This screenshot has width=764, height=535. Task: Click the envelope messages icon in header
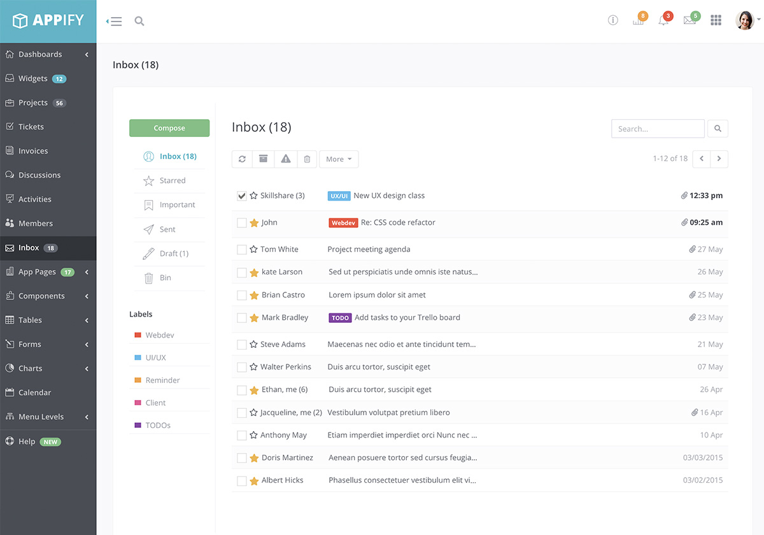click(x=689, y=20)
